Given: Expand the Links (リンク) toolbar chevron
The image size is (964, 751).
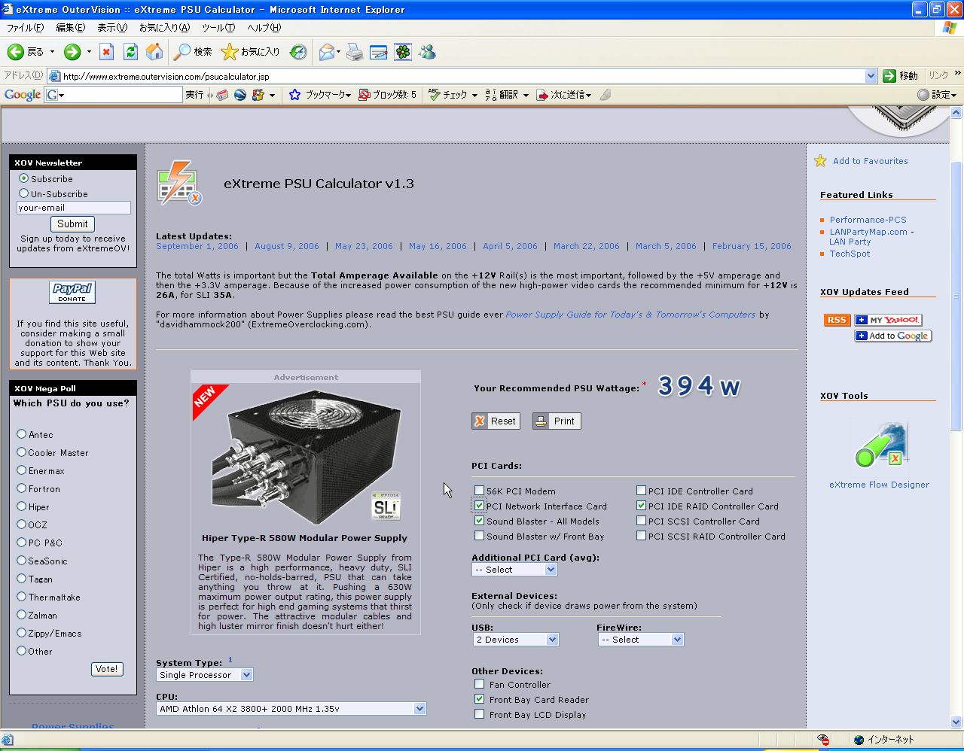Looking at the screenshot, I should pyautogui.click(x=957, y=73).
